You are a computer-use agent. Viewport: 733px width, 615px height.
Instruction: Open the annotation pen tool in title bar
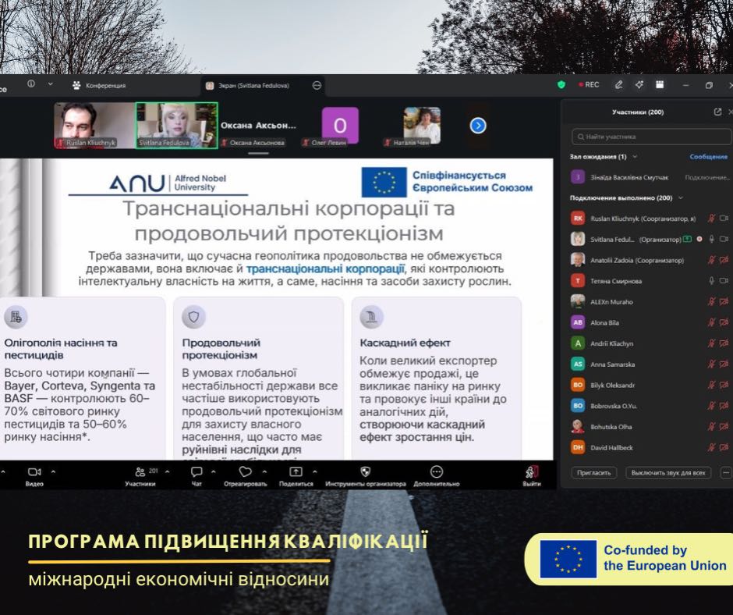coord(618,84)
